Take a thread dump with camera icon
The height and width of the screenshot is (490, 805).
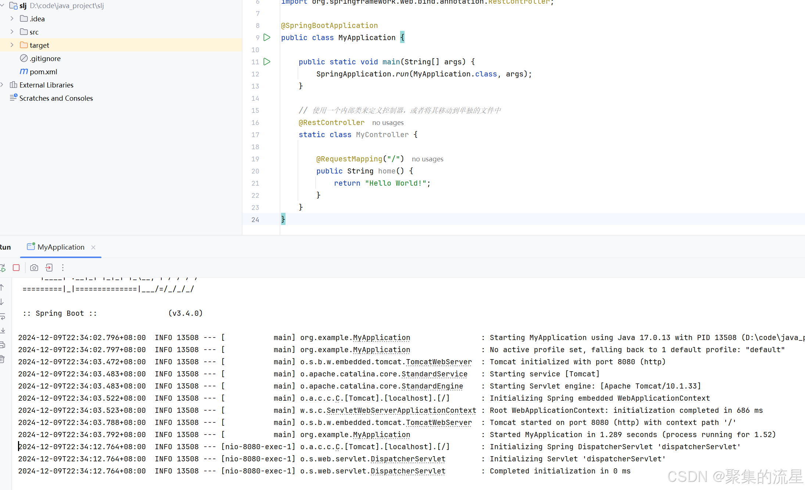pyautogui.click(x=34, y=268)
